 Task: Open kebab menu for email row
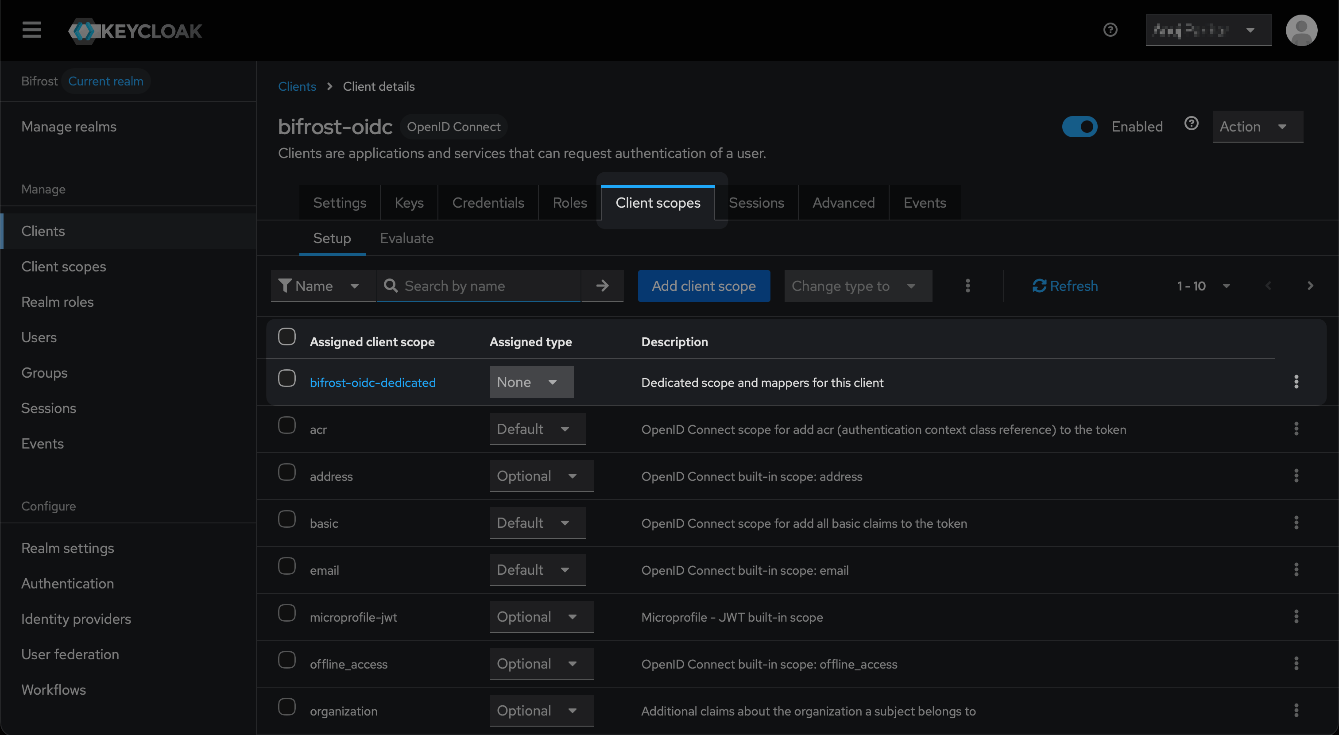(x=1296, y=570)
